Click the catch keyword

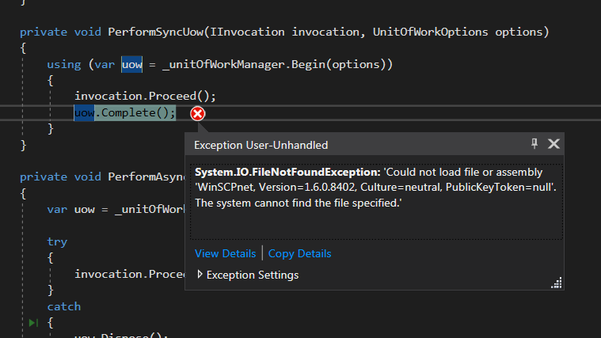point(64,306)
